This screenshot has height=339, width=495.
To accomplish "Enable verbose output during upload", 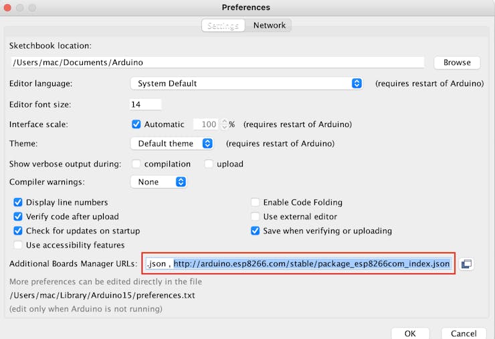I will 209,164.
